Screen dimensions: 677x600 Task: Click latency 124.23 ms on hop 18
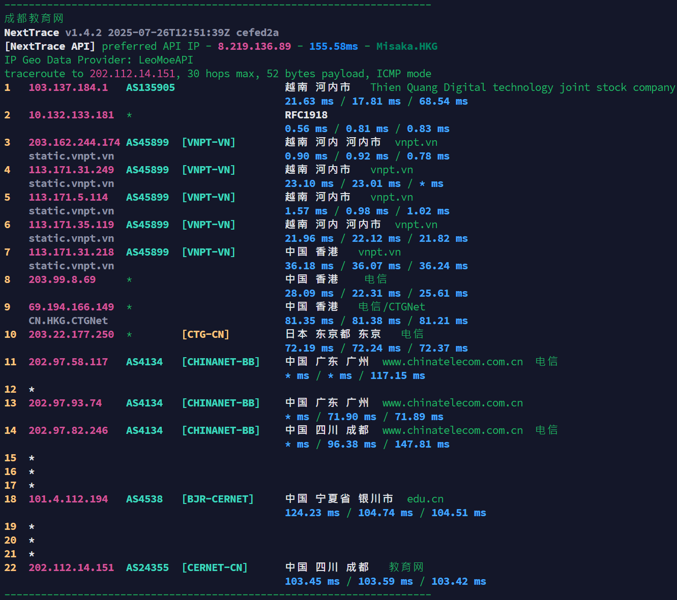pos(312,513)
